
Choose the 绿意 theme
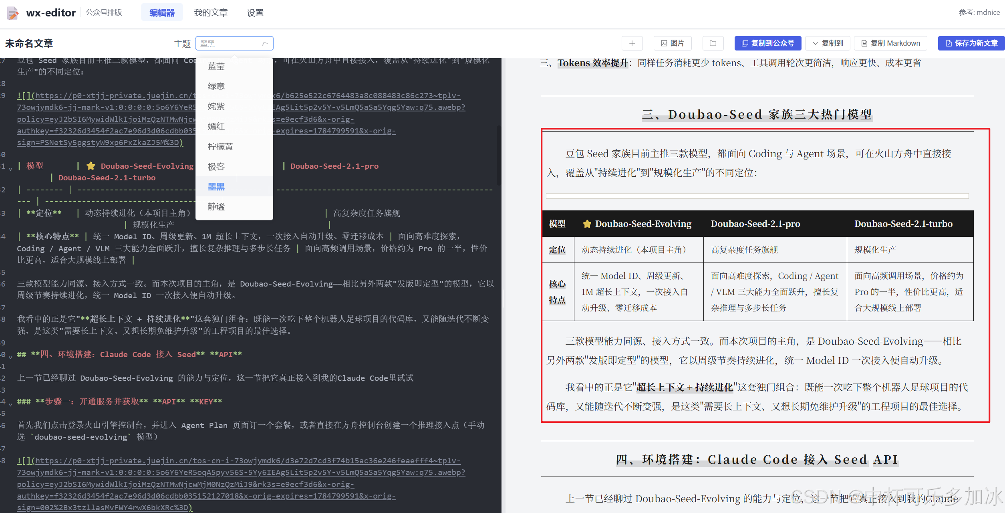click(x=234, y=86)
